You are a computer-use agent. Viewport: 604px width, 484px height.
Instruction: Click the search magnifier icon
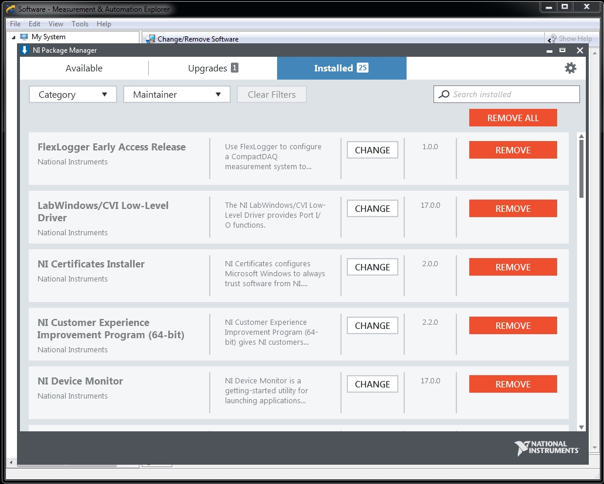coord(443,94)
